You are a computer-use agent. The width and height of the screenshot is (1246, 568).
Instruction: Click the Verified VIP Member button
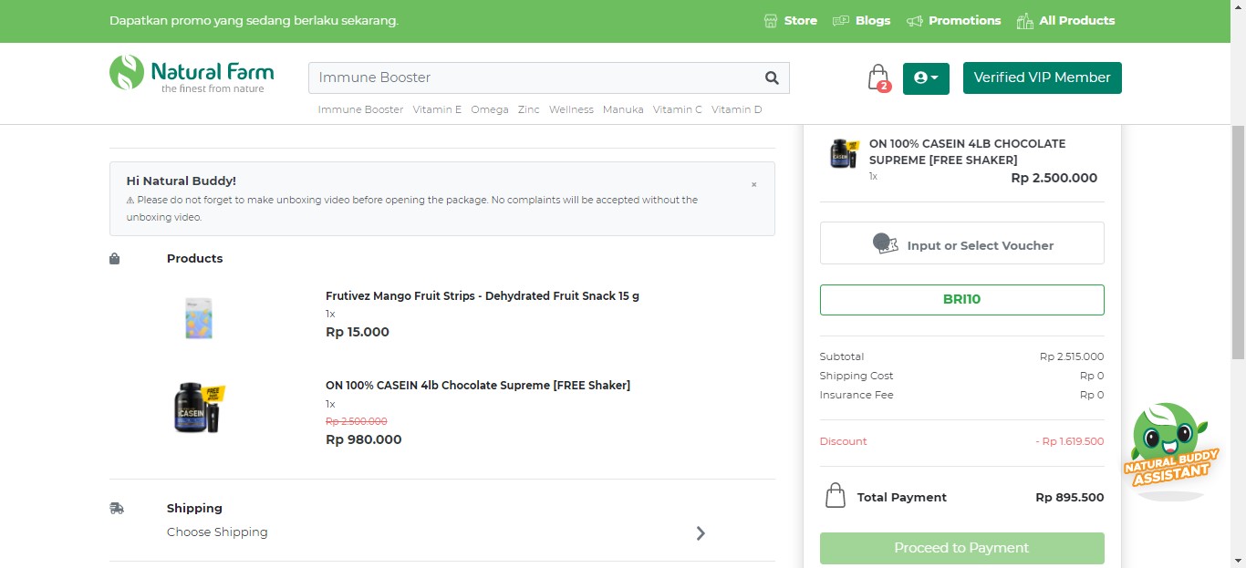tap(1042, 77)
